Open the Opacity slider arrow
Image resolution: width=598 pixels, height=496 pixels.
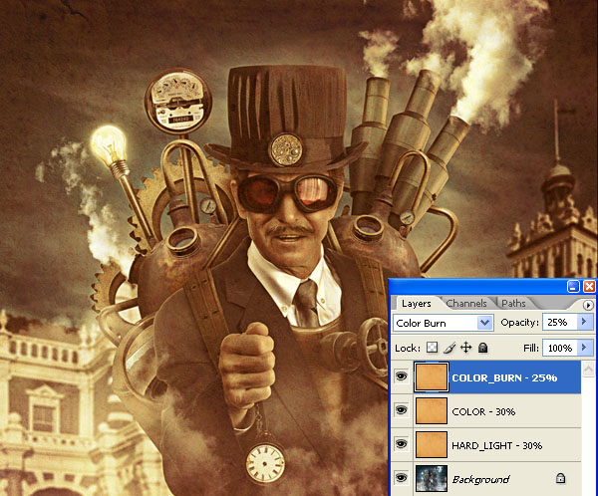(584, 322)
